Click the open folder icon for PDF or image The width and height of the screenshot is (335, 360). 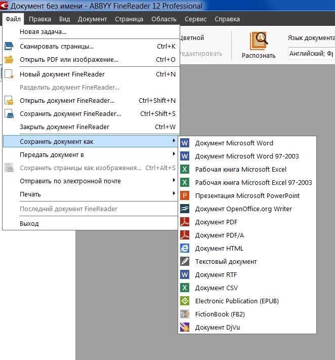click(9, 59)
